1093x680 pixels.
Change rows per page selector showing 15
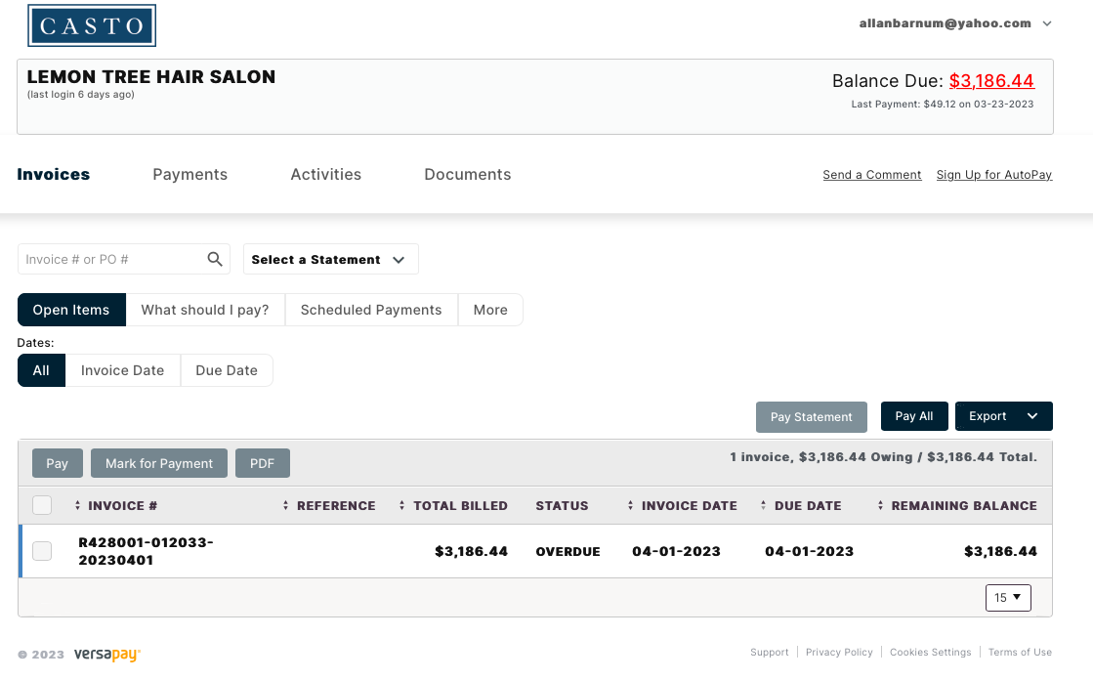pos(1008,597)
